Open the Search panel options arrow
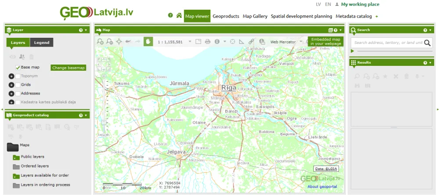The image size is (439, 195). (x=430, y=30)
